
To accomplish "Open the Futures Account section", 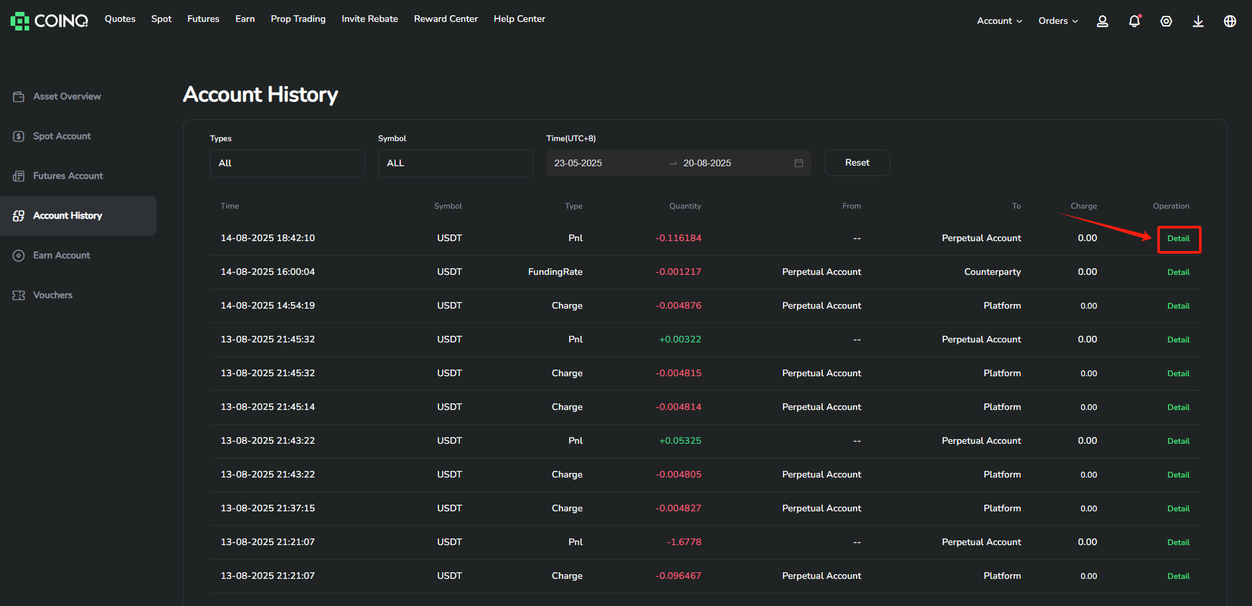I will (68, 176).
